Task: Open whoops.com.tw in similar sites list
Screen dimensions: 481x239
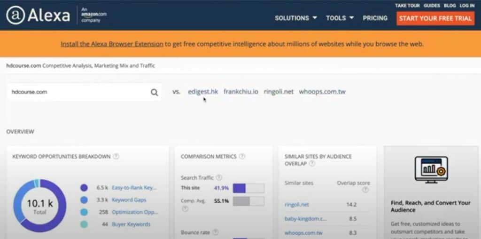Action: (303, 233)
